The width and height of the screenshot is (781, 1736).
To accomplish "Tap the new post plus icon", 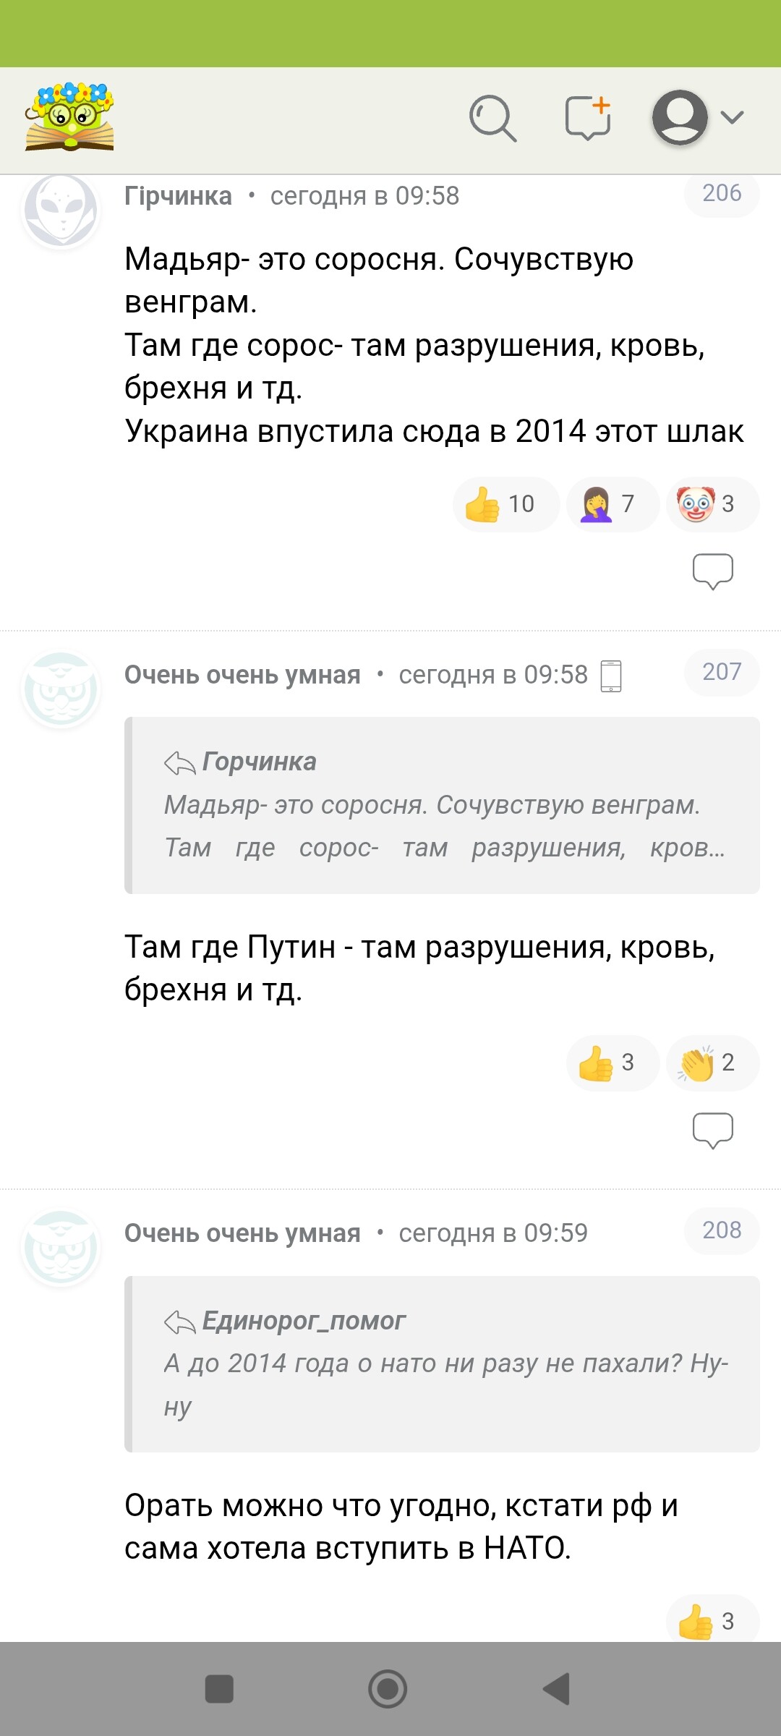I will point(588,117).
